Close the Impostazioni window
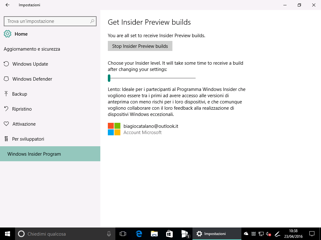321x240 pixels. tap(313, 5)
